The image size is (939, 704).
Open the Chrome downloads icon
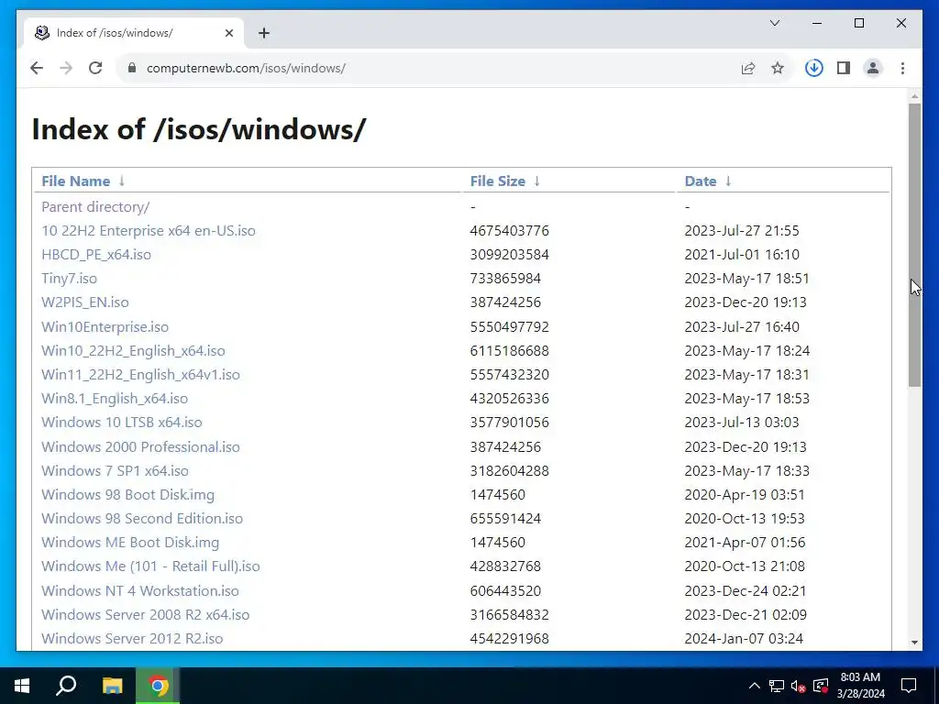pos(814,68)
